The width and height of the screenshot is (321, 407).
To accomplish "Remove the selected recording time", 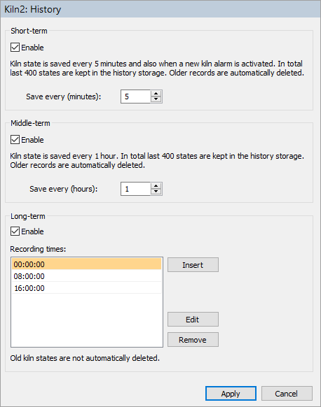I will [193, 339].
